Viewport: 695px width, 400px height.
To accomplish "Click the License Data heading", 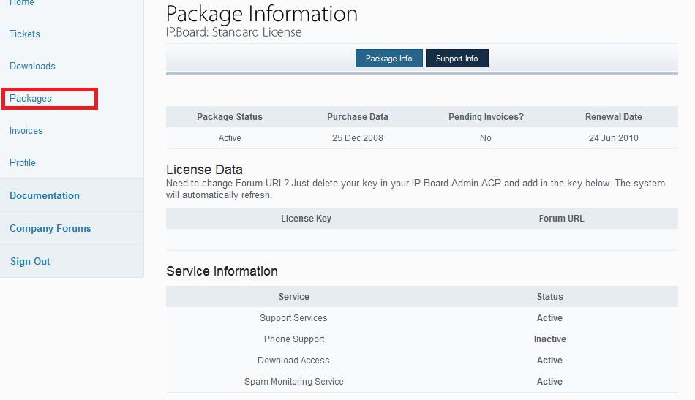I will [x=204, y=170].
